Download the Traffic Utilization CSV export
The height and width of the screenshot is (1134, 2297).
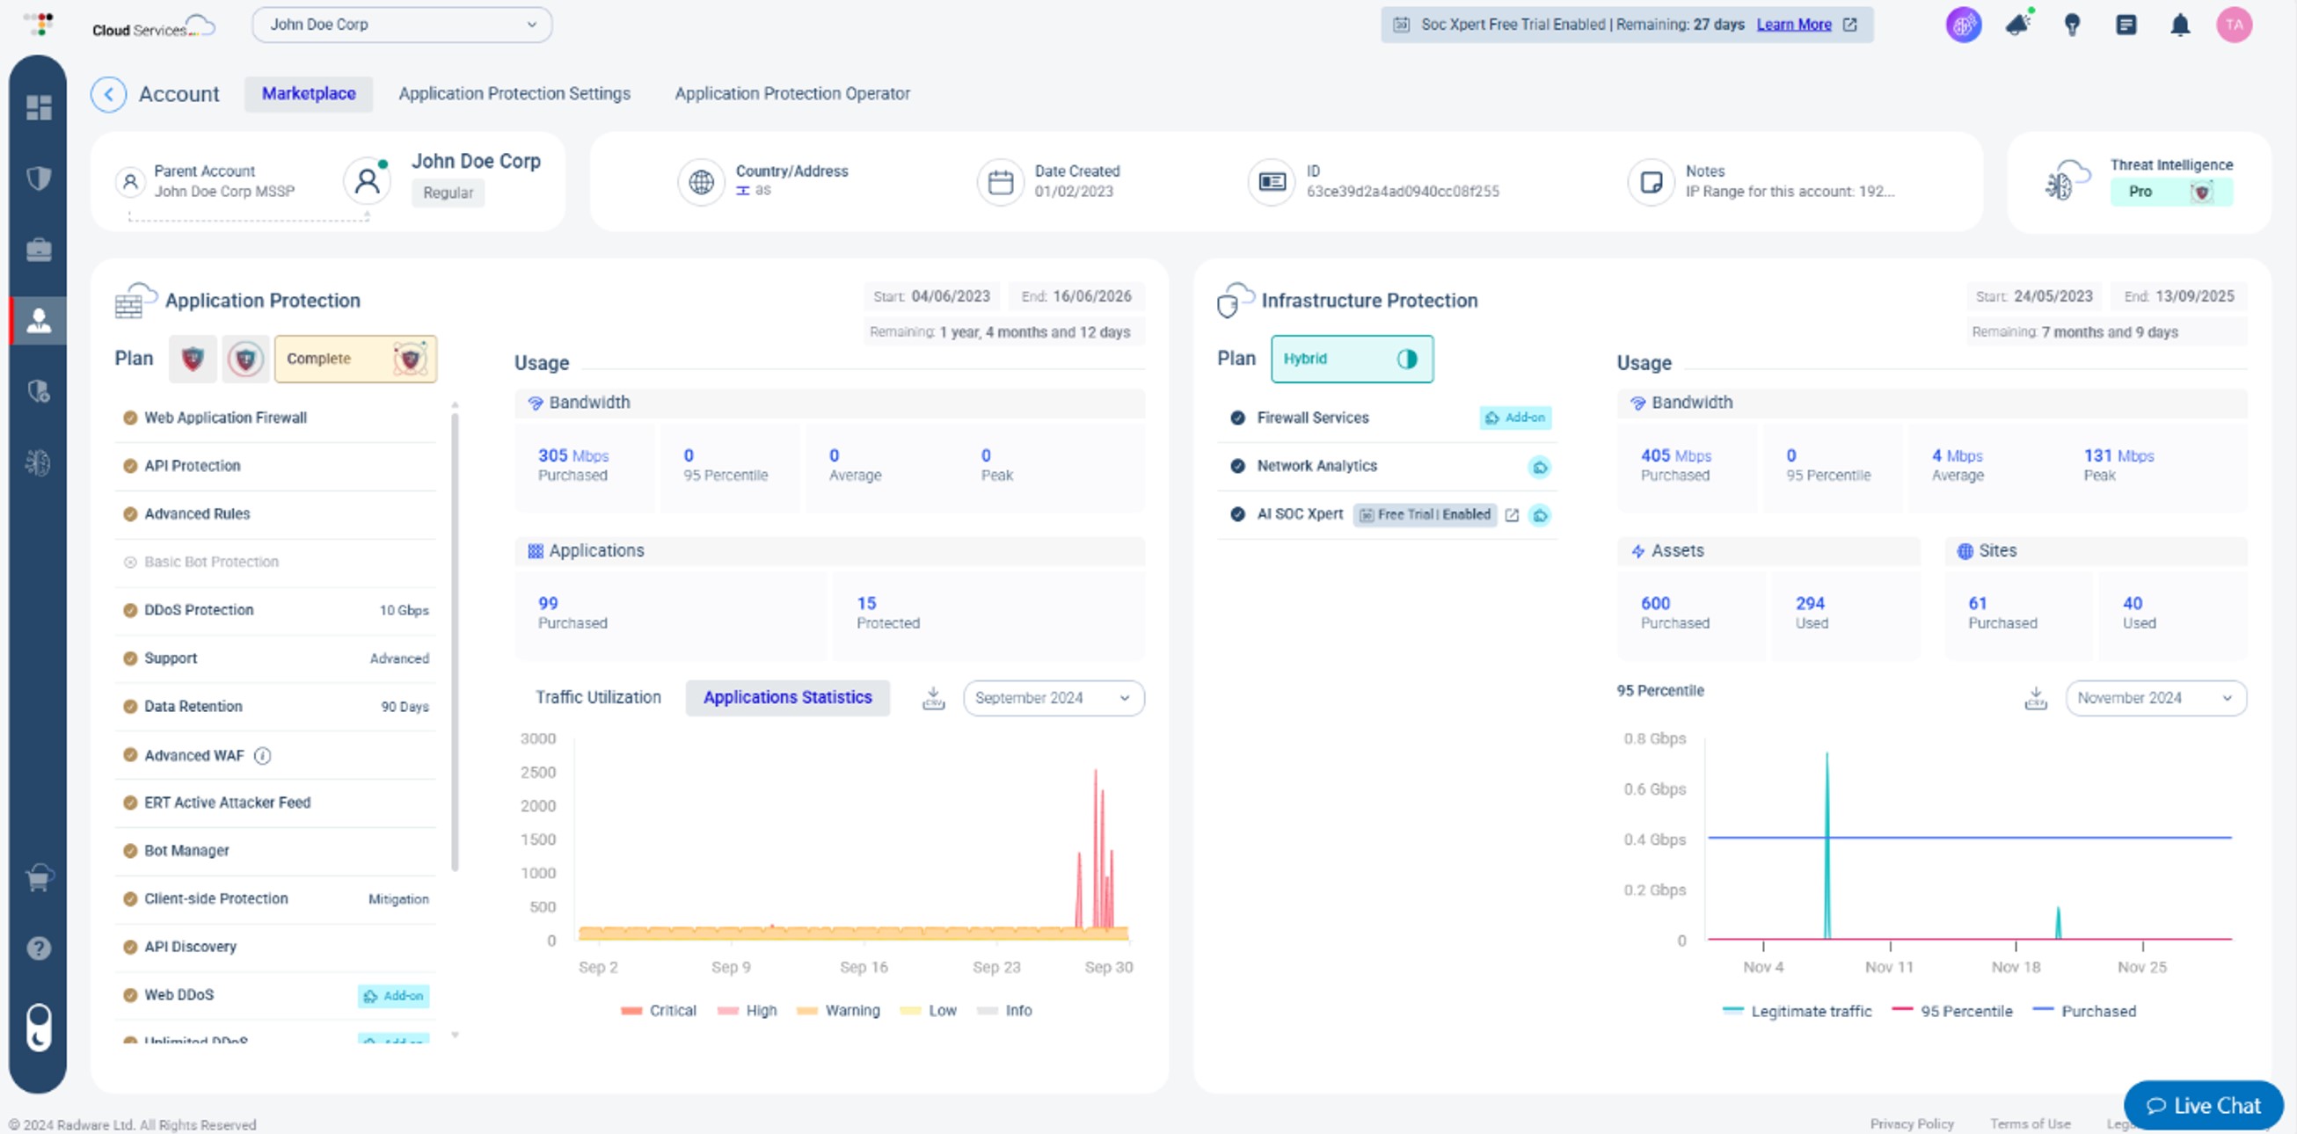pyautogui.click(x=933, y=698)
